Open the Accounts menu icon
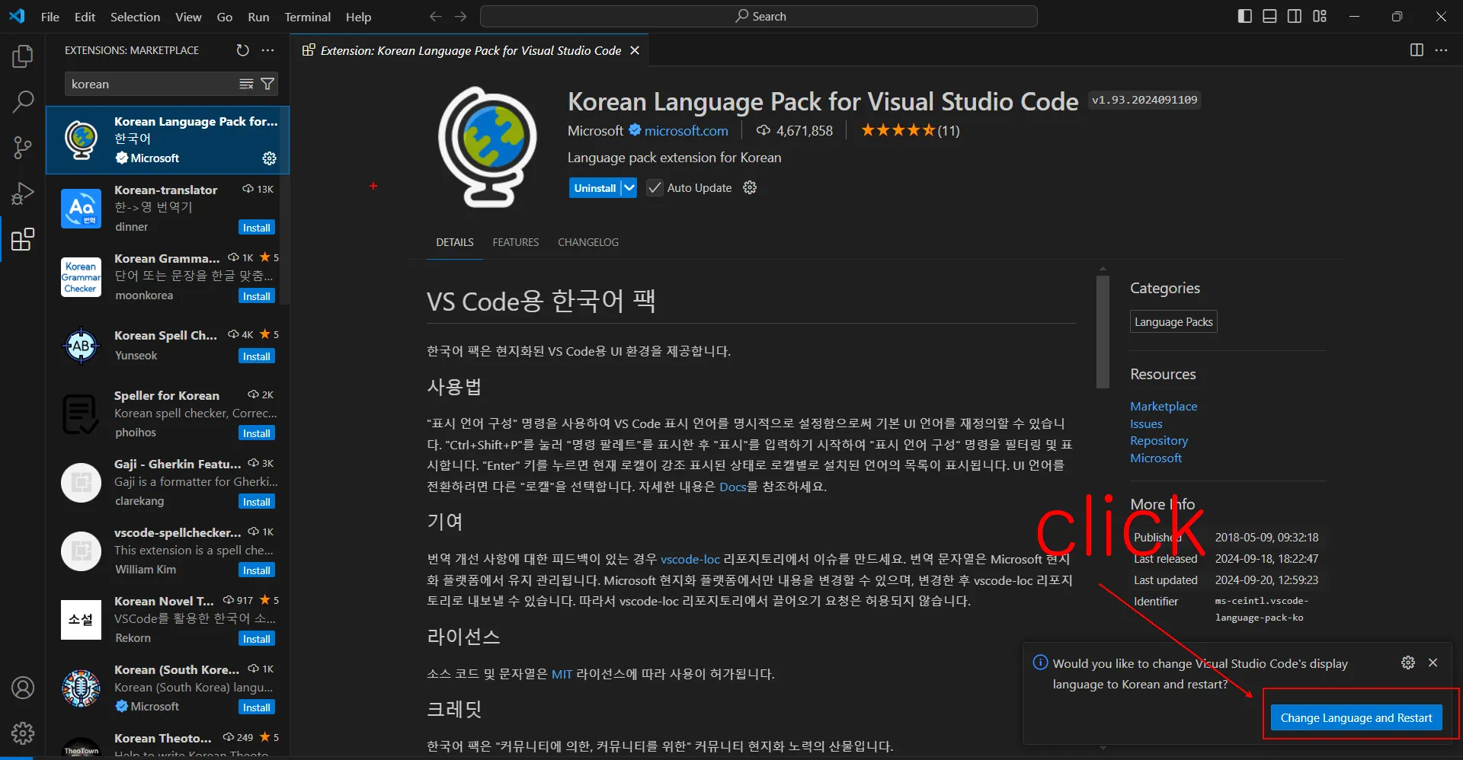1463x760 pixels. coord(23,688)
